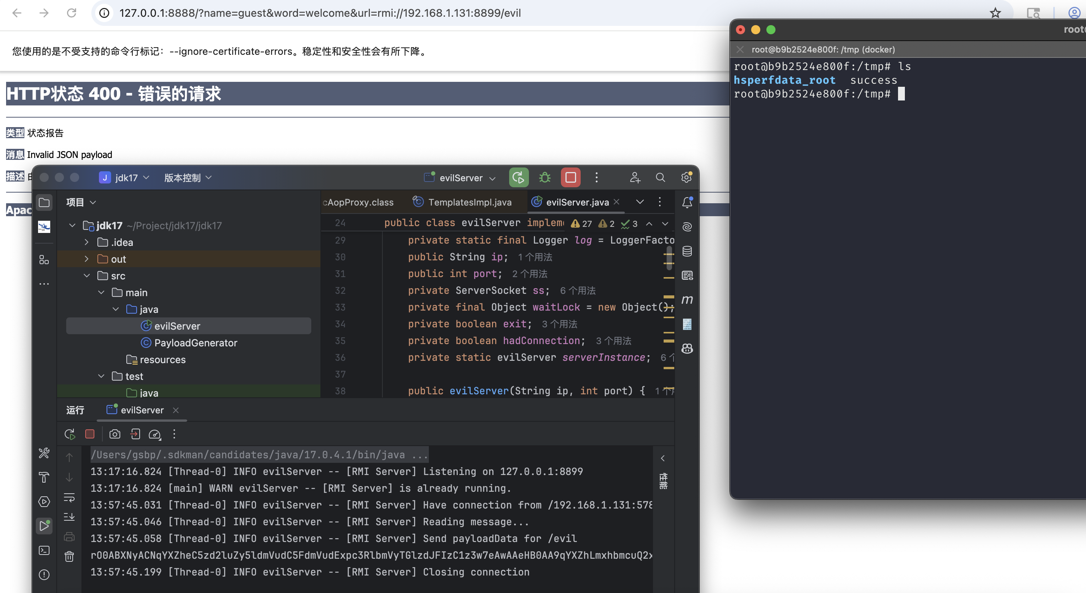Open IDE settings gear icon
1086x593 pixels.
(686, 178)
